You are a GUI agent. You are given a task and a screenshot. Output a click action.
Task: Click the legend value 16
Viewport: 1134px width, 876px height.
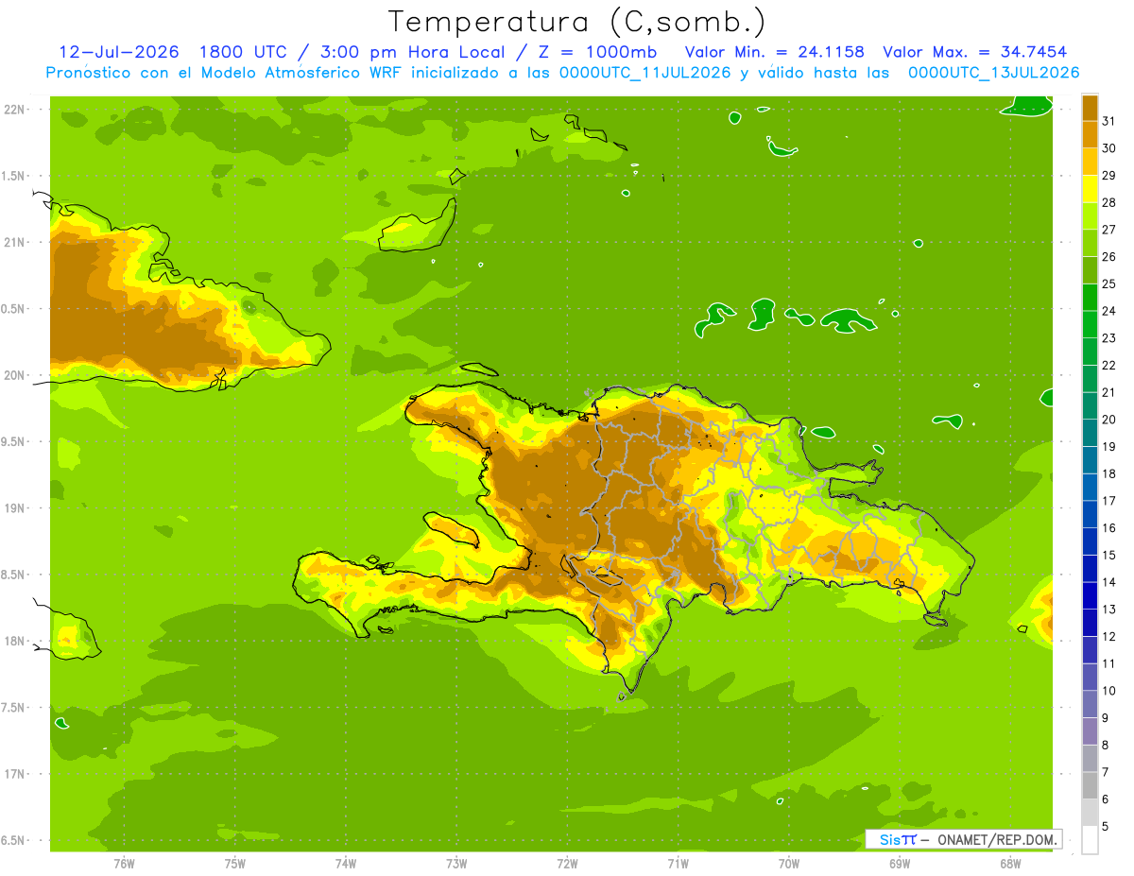click(x=1109, y=528)
